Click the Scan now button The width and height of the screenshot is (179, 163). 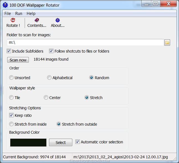point(18,60)
